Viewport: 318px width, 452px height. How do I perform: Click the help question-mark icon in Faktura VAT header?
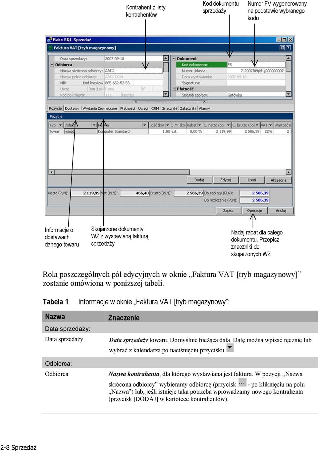coord(289,48)
